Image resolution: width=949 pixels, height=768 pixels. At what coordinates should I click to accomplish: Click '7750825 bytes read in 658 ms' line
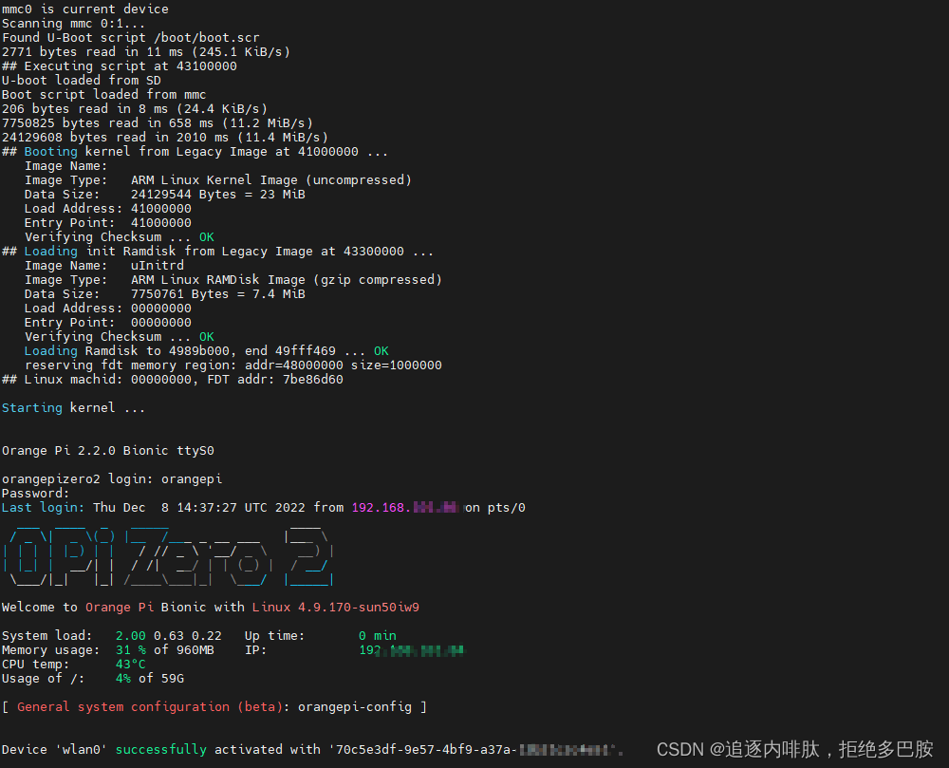[158, 122]
